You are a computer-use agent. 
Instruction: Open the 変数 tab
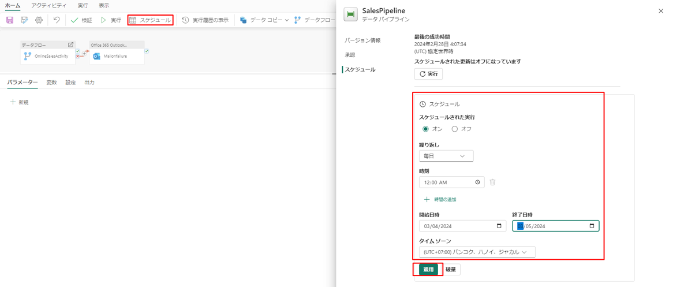tap(51, 83)
